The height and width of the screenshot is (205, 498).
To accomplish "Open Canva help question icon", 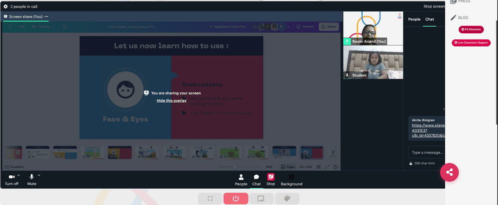I will [x=335, y=167].
